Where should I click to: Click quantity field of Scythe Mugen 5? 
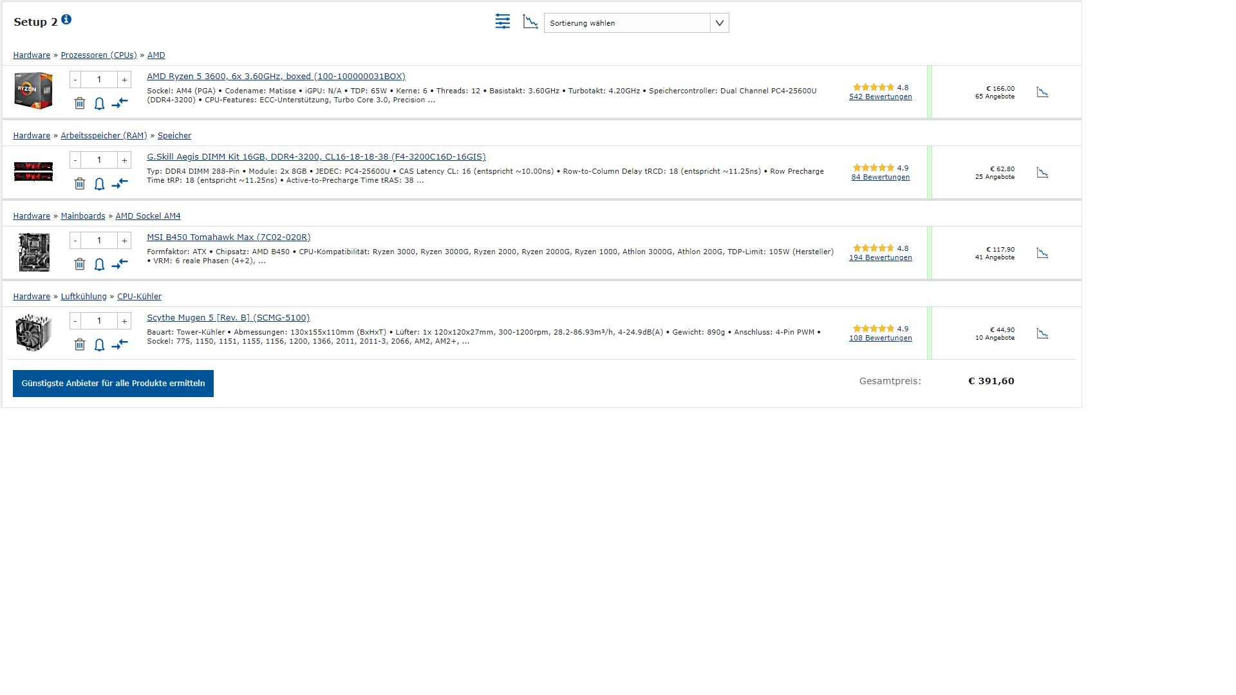[99, 321]
